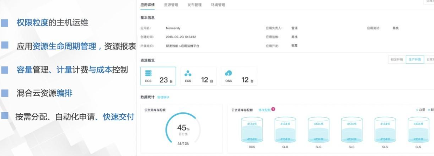Select the RDS storage cylinder
Image resolution: width=434 pixels, height=156 pixels.
tap(252, 130)
